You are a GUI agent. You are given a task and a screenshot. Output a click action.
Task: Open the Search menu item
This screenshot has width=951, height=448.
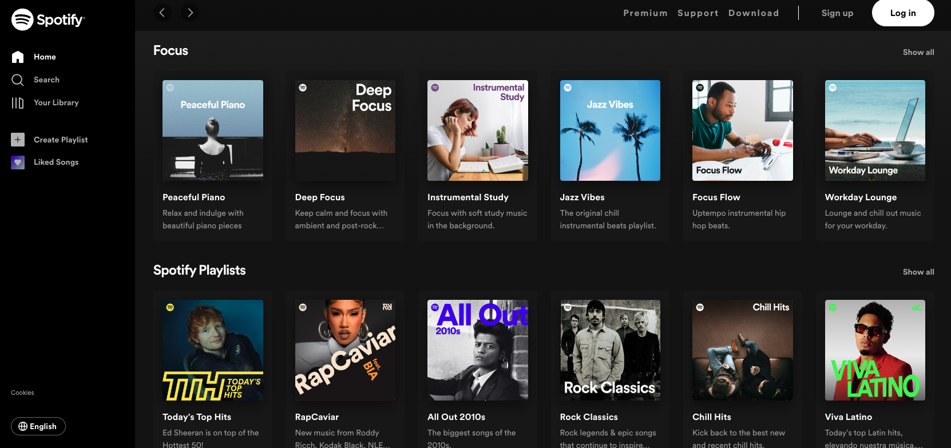(46, 80)
